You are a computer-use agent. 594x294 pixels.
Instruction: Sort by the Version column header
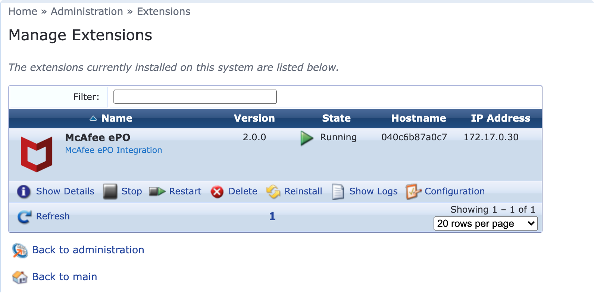point(254,118)
